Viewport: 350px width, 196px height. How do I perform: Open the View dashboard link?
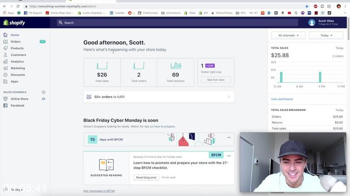click(282, 99)
